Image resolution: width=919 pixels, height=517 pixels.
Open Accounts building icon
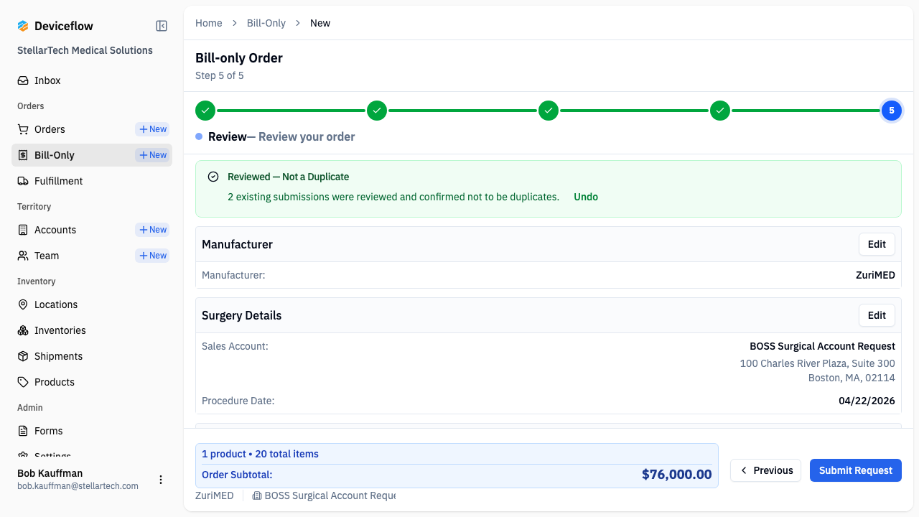click(23, 230)
